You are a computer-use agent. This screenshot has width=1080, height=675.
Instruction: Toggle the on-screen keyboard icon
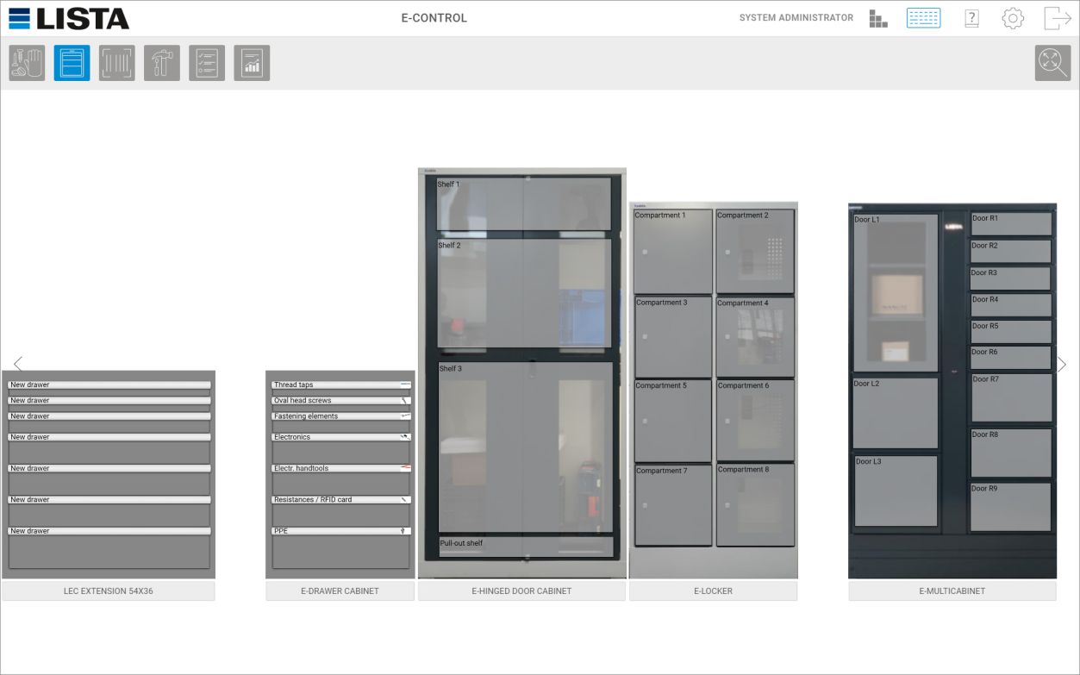coord(923,18)
